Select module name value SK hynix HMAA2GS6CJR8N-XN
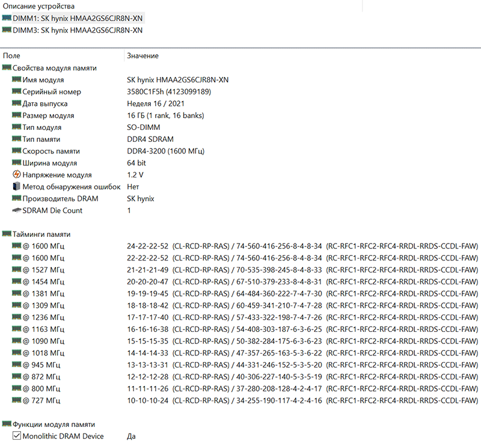481x442 pixels. [x=177, y=80]
